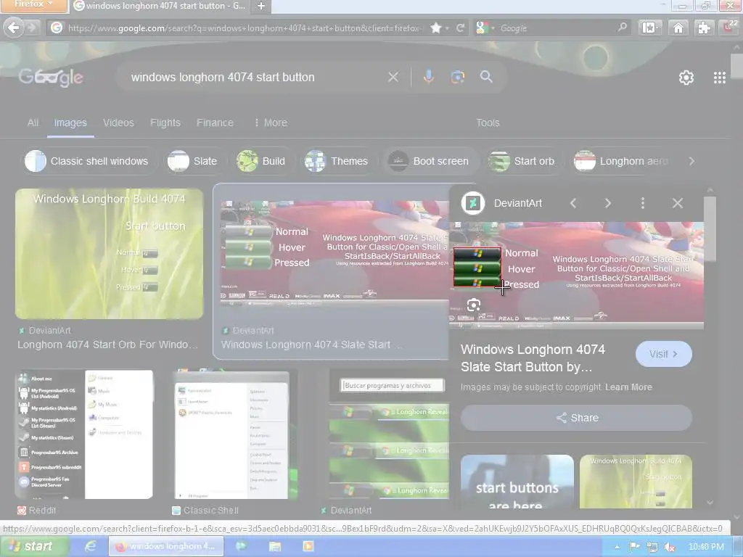The image size is (743, 557).
Task: Open the Google logo homepage link
Action: click(52, 77)
